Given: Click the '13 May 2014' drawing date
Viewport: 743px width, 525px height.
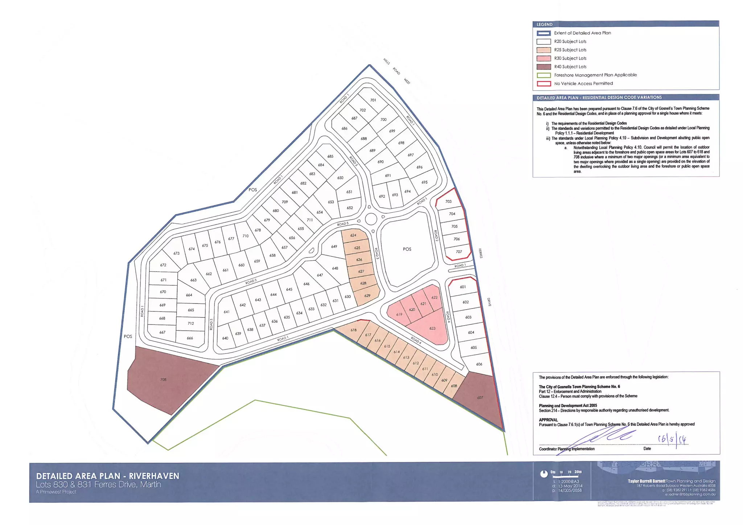Looking at the screenshot, I should (570, 486).
